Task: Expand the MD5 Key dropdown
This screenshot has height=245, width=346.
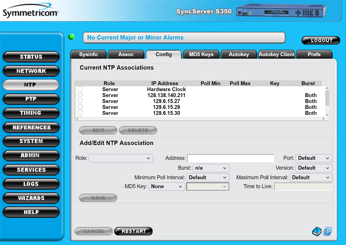Action: [167, 186]
